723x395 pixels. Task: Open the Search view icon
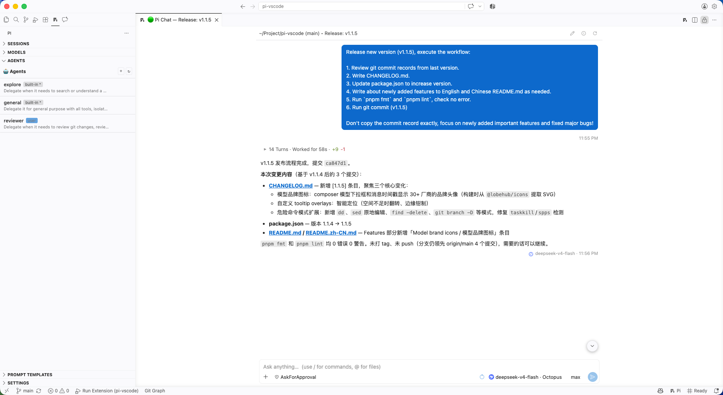16,20
